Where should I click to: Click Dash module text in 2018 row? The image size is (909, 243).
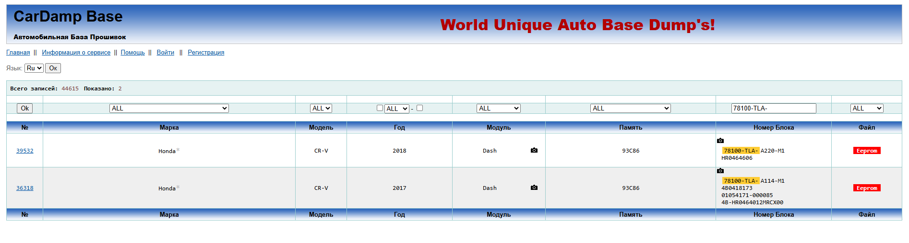click(490, 151)
